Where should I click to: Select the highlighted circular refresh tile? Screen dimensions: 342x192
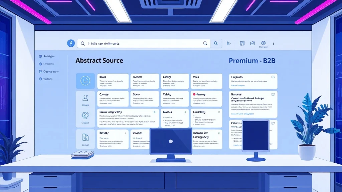coord(85,81)
